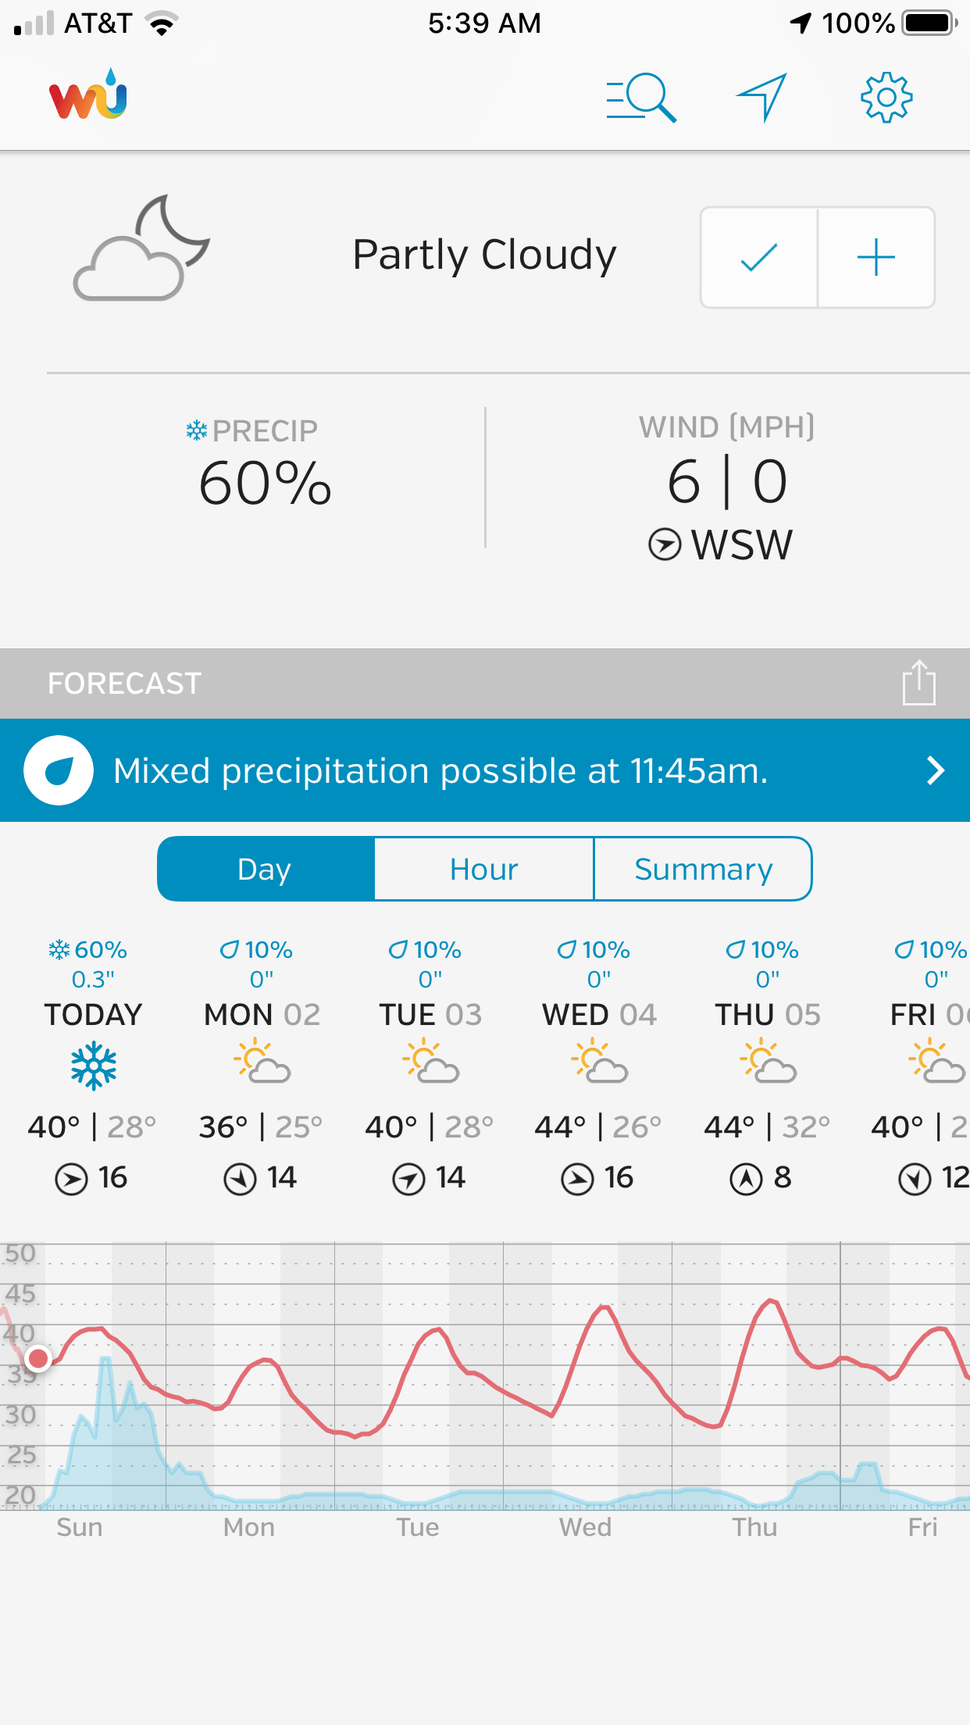Tap today's snowflake weather icon

tap(94, 1065)
